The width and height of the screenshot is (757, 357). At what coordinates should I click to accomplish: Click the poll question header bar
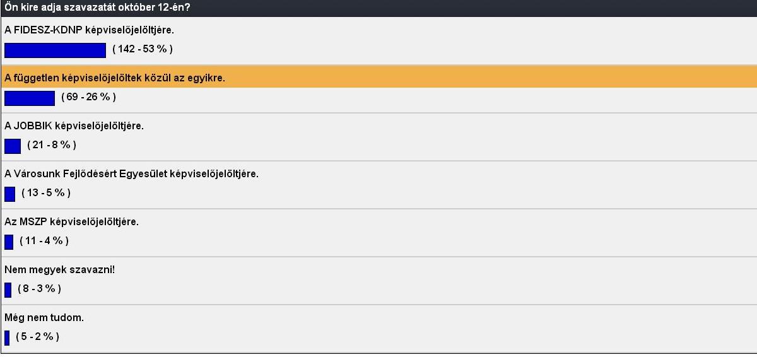(x=378, y=8)
